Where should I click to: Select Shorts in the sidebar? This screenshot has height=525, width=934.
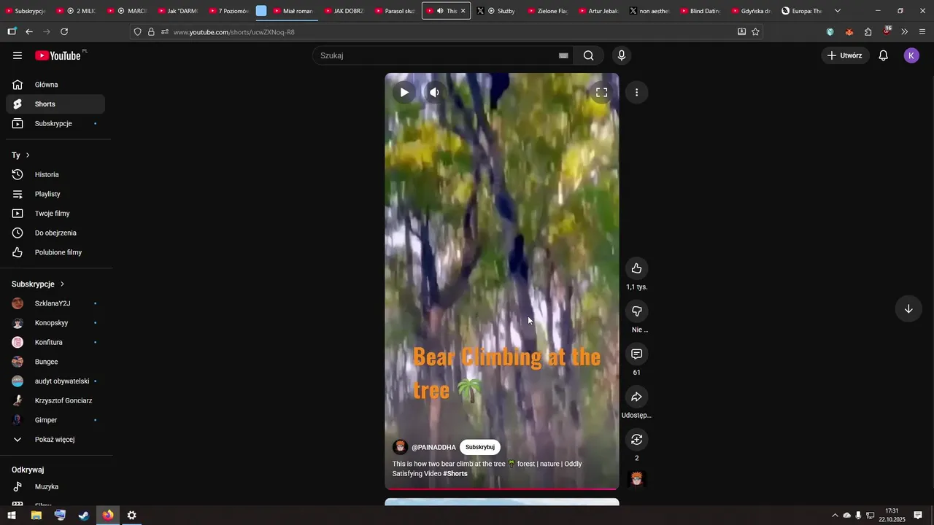pyautogui.click(x=55, y=104)
